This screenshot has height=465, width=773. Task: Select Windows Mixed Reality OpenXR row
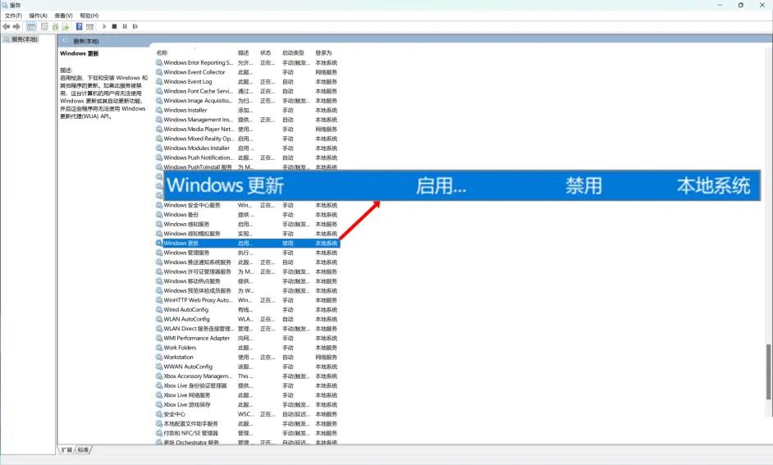tap(247, 139)
